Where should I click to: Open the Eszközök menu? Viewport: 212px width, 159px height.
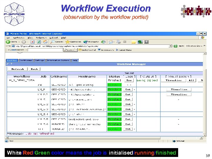(54, 38)
